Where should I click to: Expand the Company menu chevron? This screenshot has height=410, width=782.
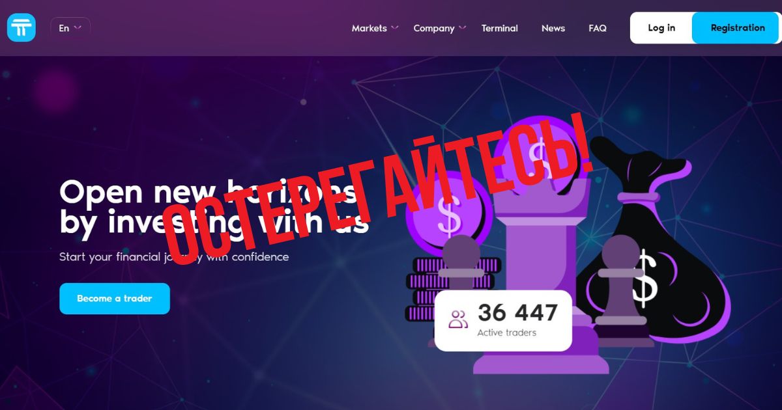tap(463, 27)
